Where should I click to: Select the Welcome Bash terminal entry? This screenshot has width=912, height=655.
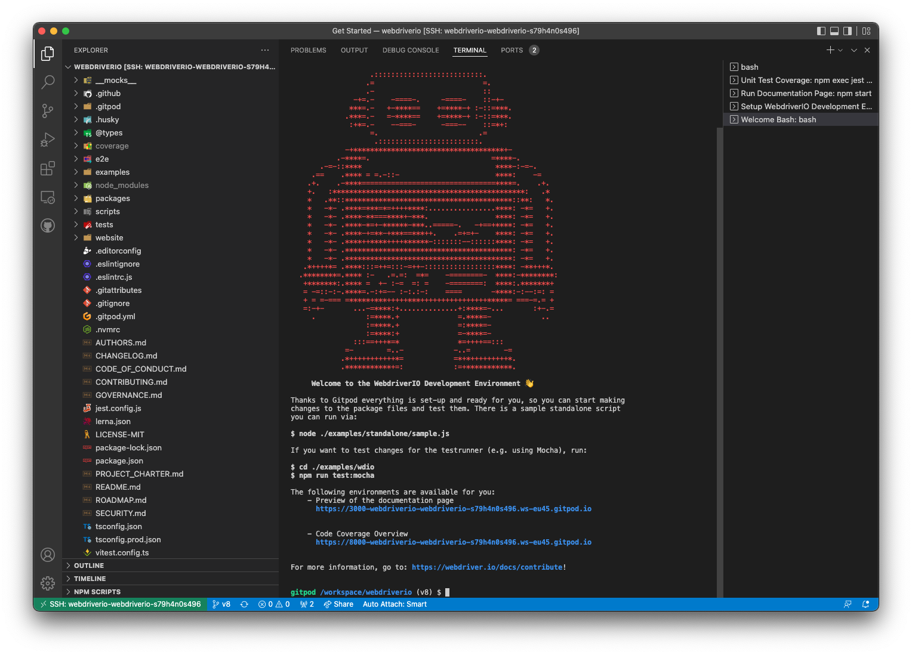click(800, 119)
